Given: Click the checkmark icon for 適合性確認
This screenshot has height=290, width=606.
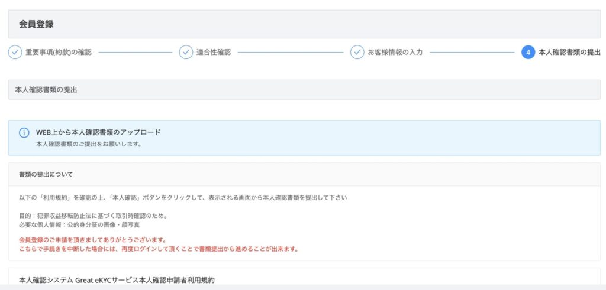Looking at the screenshot, I should pos(186,52).
